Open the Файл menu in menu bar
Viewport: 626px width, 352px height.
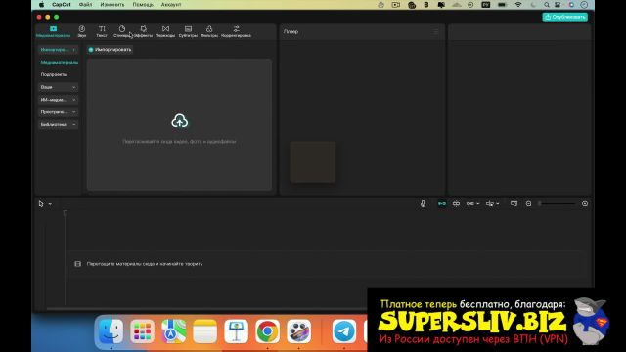click(85, 5)
